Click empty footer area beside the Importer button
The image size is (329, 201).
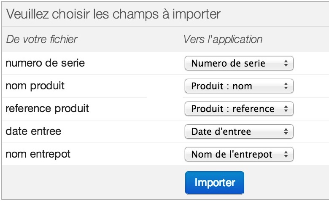92,182
